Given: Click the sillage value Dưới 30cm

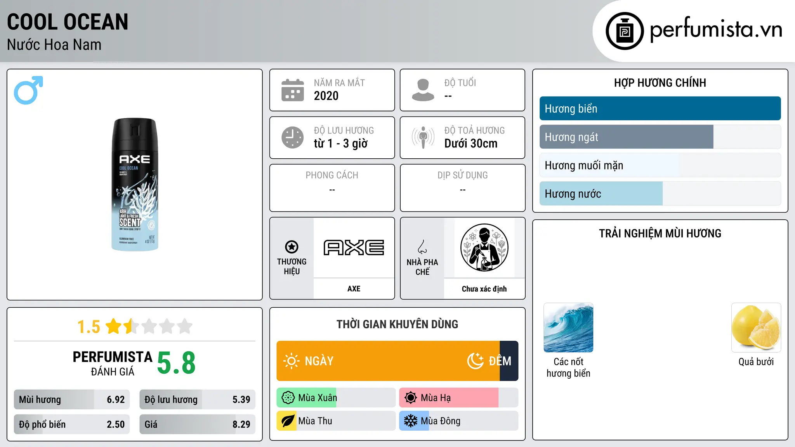Looking at the screenshot, I should (471, 144).
